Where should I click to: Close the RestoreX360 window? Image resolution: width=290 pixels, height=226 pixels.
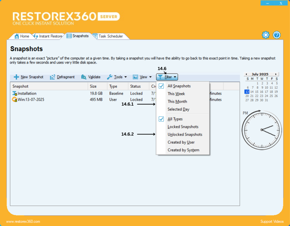(281, 3)
